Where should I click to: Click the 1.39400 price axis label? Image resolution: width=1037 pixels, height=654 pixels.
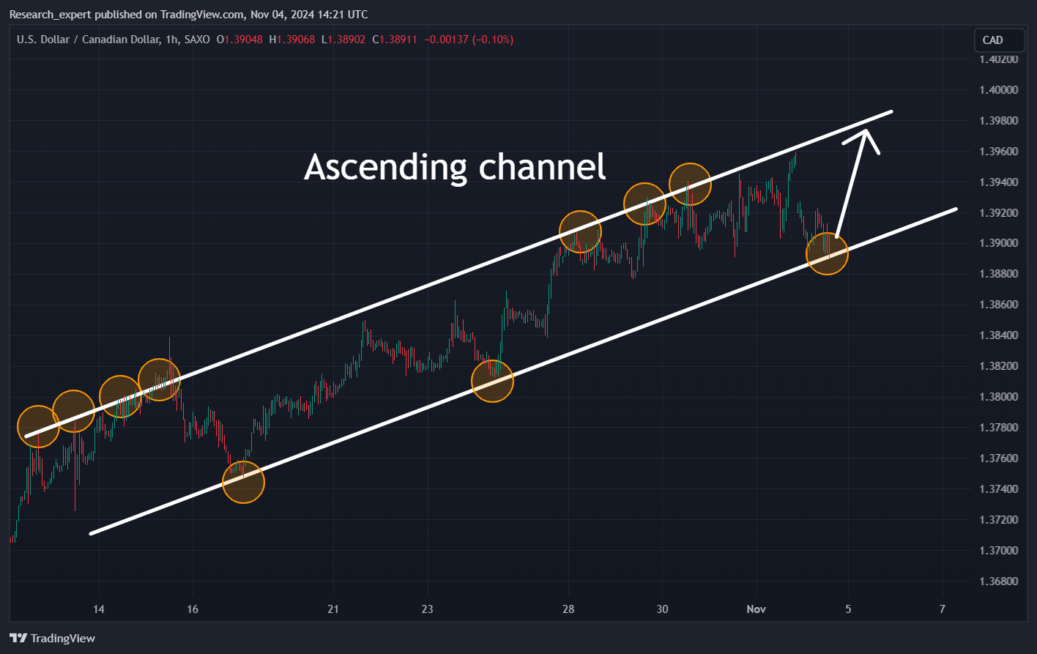(x=1000, y=182)
